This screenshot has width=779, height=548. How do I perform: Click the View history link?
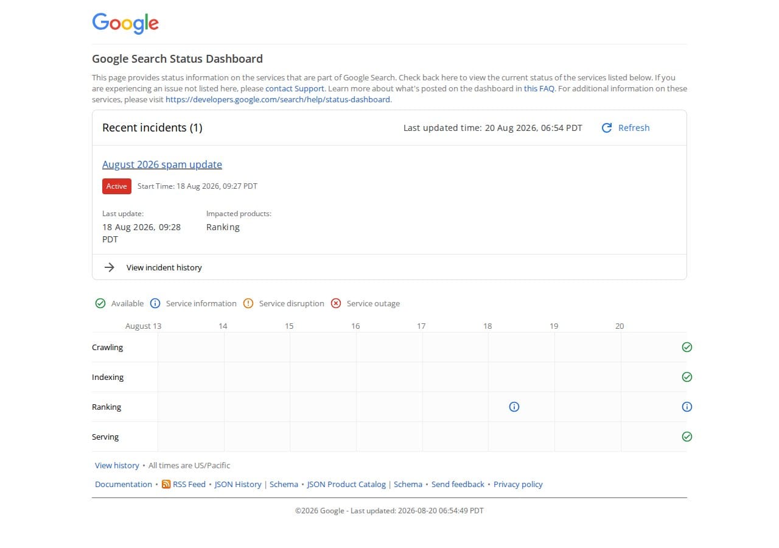[x=117, y=465]
